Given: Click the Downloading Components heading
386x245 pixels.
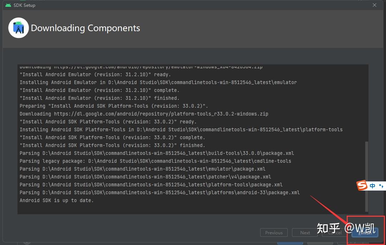Looking at the screenshot, I should 85,28.
